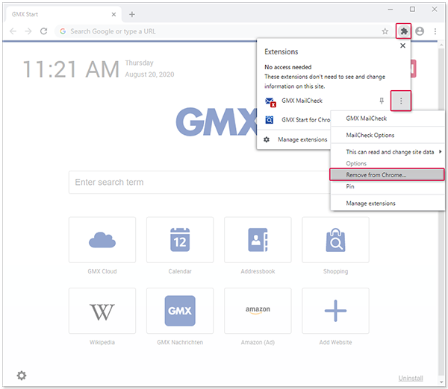The image size is (448, 389).
Task: Open the GMX Cloud tile
Action: click(102, 240)
